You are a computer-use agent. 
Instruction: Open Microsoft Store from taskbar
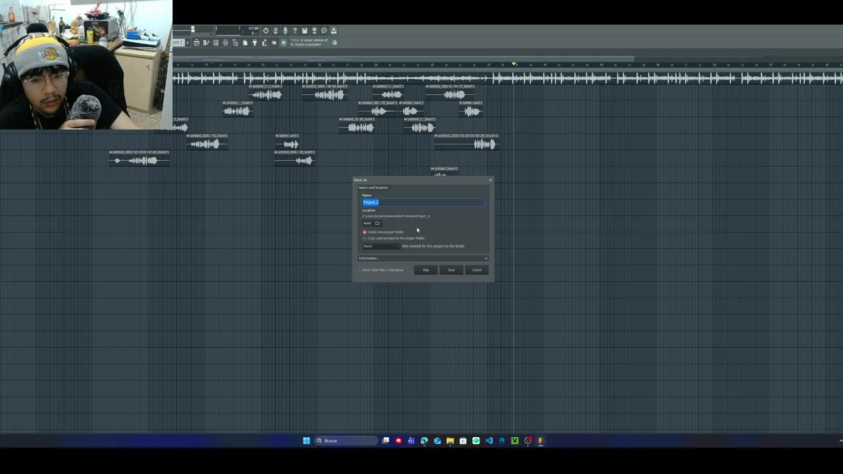pos(463,440)
